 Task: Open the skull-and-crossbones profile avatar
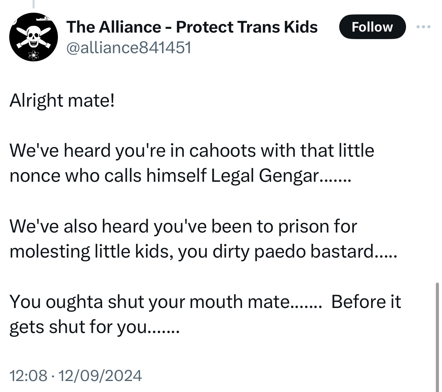33,37
